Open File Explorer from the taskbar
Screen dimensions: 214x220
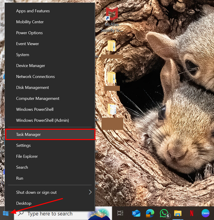click(x=178, y=213)
